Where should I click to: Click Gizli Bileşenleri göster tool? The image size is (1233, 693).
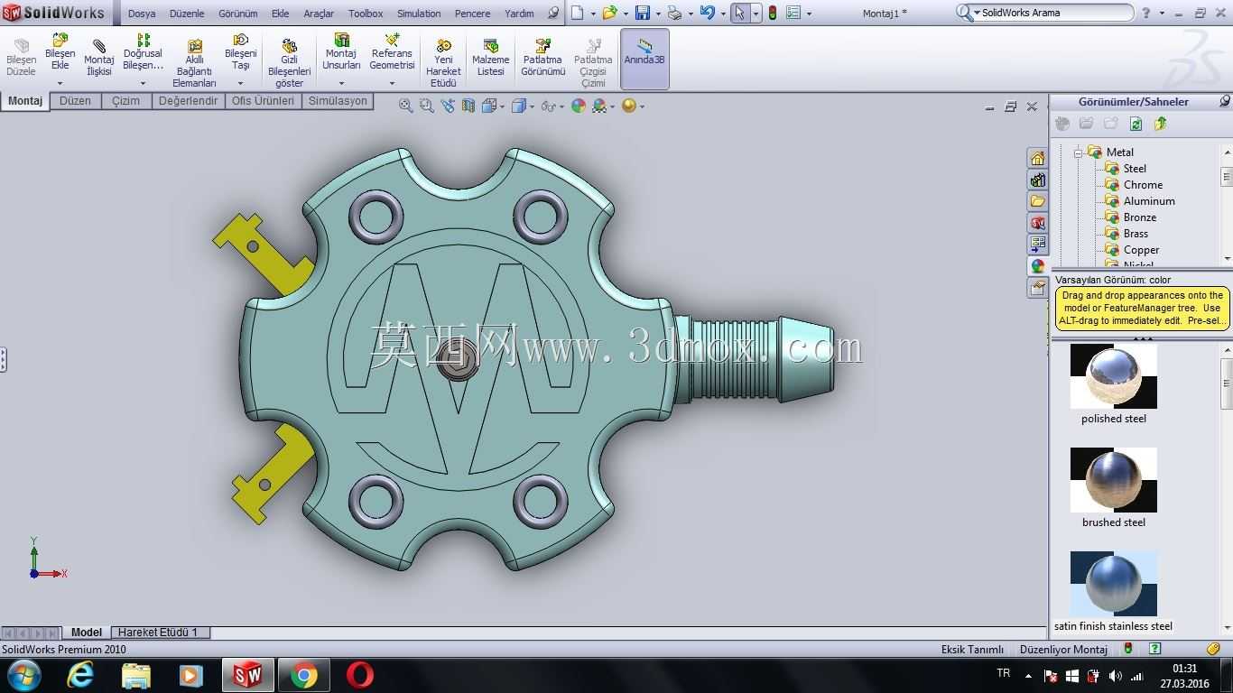(x=290, y=63)
